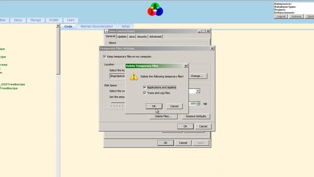The height and width of the screenshot is (177, 314).
Task: Click Restore Defaults button
Action: point(196,117)
